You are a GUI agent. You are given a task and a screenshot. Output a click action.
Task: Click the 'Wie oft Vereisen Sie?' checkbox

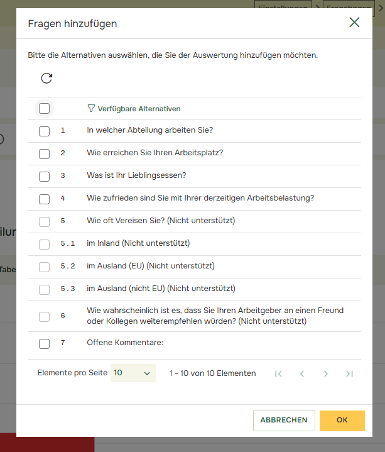[x=45, y=221]
